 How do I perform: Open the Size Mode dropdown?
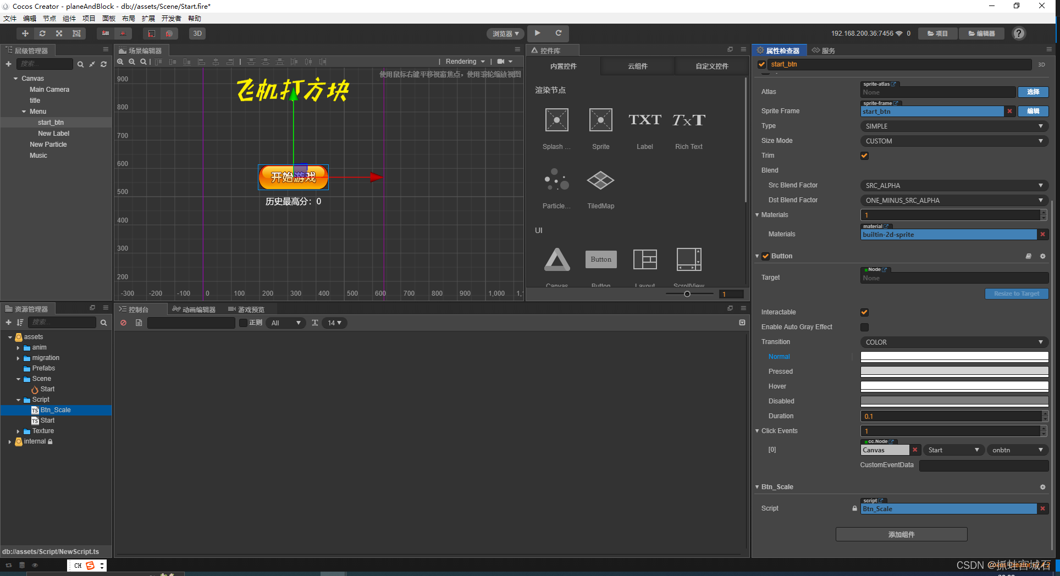[x=954, y=141]
